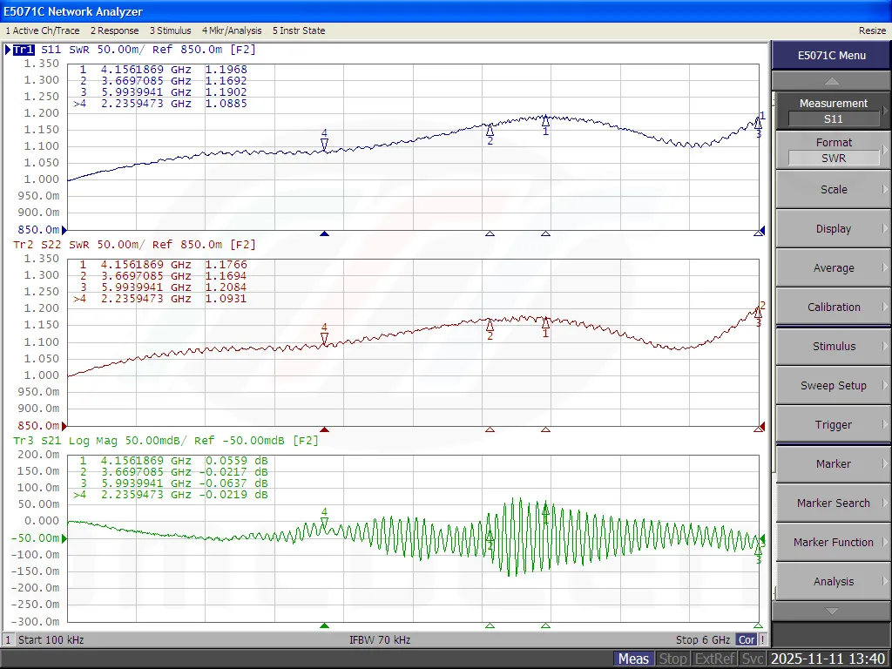Click the red reference arrow left of the S22 plot

(64, 425)
